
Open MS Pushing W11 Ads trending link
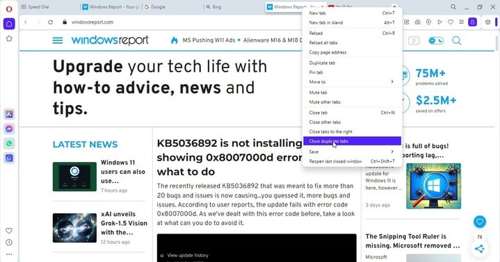[x=209, y=40]
